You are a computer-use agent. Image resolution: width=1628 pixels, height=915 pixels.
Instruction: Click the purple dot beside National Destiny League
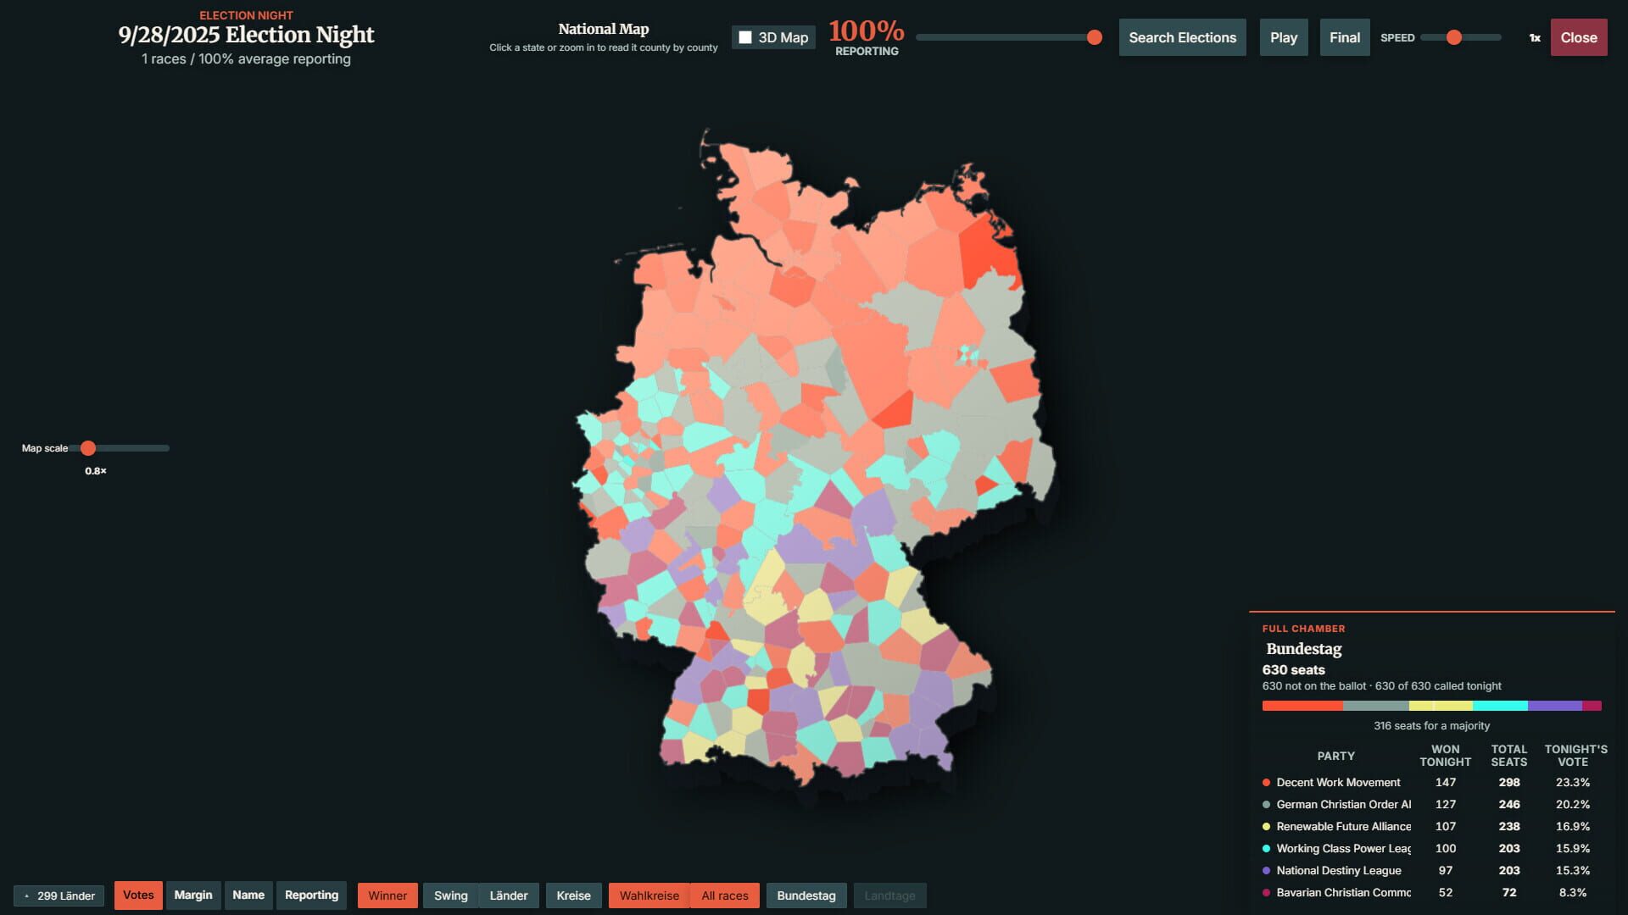[x=1267, y=871]
